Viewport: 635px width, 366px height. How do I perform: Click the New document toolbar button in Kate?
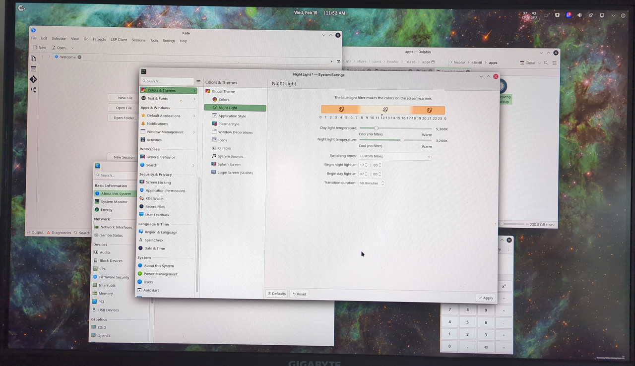click(x=39, y=48)
